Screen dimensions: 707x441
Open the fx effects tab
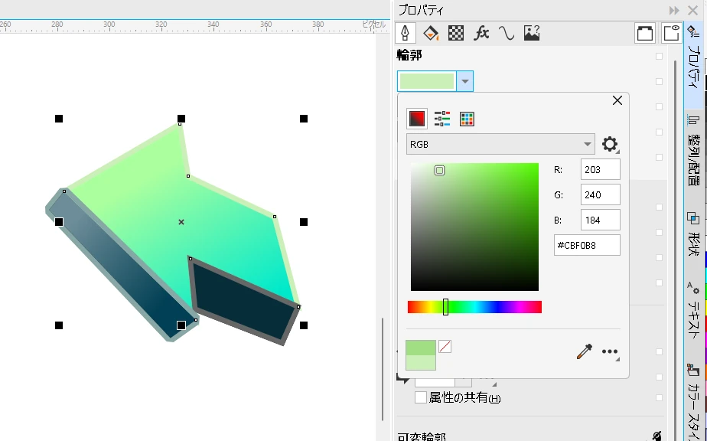[x=481, y=32]
